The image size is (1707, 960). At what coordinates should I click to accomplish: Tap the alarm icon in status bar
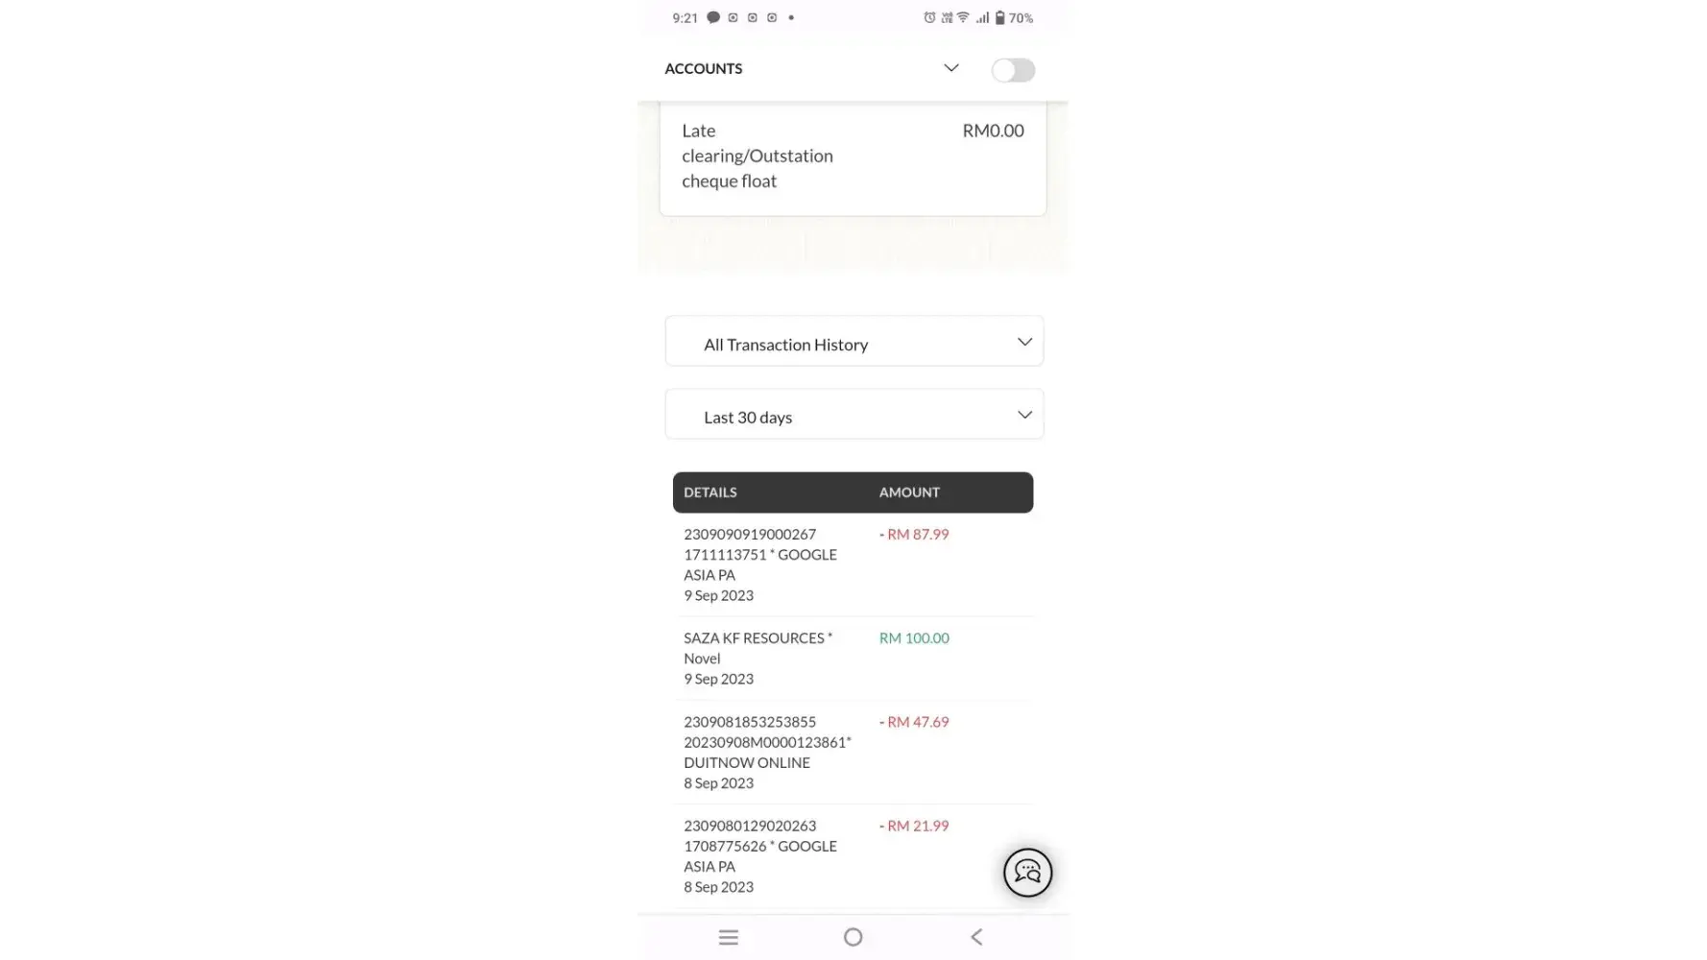click(x=929, y=17)
